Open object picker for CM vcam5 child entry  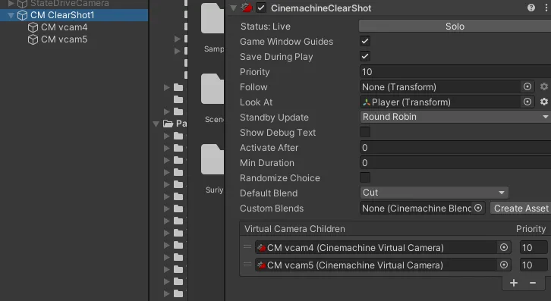tap(503, 265)
